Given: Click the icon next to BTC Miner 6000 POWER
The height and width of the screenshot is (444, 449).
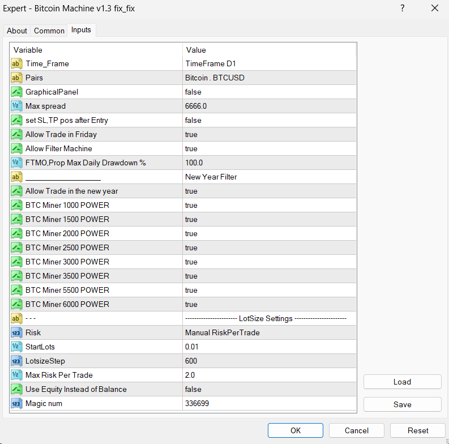Looking at the screenshot, I should pyautogui.click(x=16, y=305).
